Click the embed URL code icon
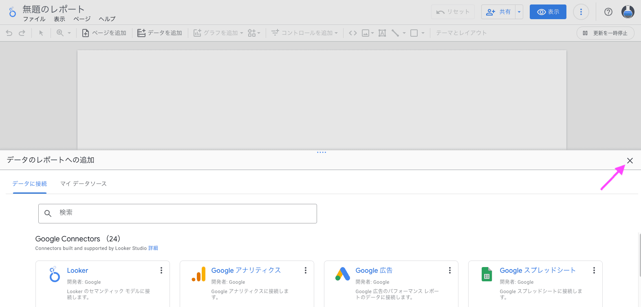This screenshot has width=641, height=307. 353,33
